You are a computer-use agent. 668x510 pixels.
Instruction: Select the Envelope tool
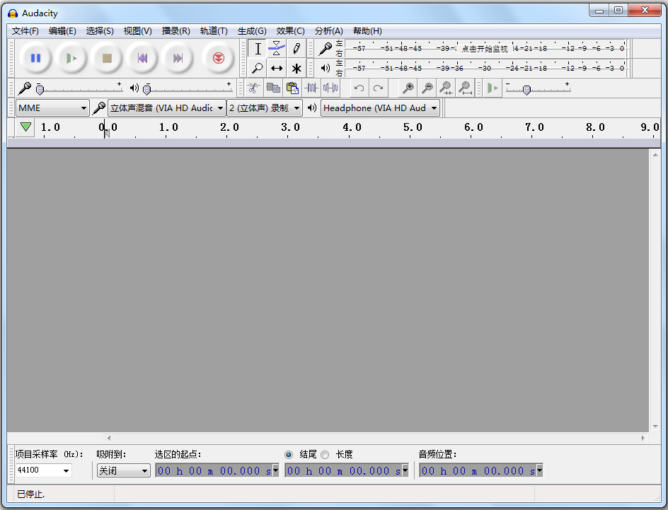click(277, 49)
